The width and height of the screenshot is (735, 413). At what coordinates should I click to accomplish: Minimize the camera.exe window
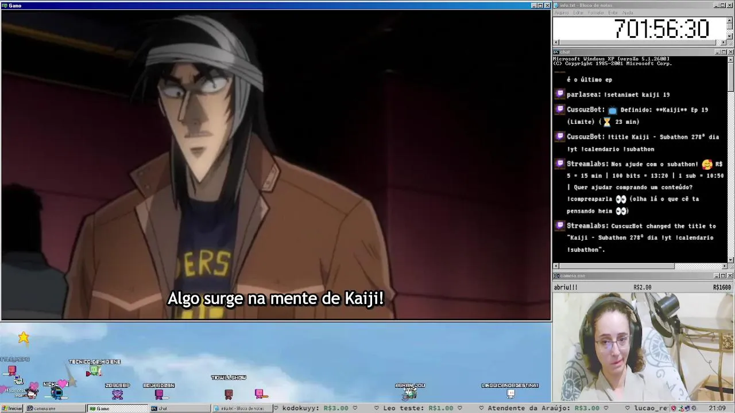pyautogui.click(x=717, y=276)
